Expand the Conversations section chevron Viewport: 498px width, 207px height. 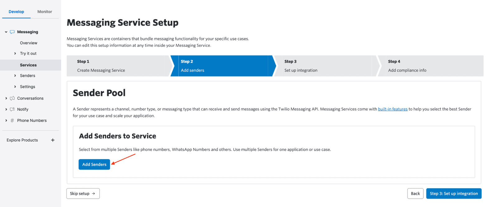(x=6, y=98)
